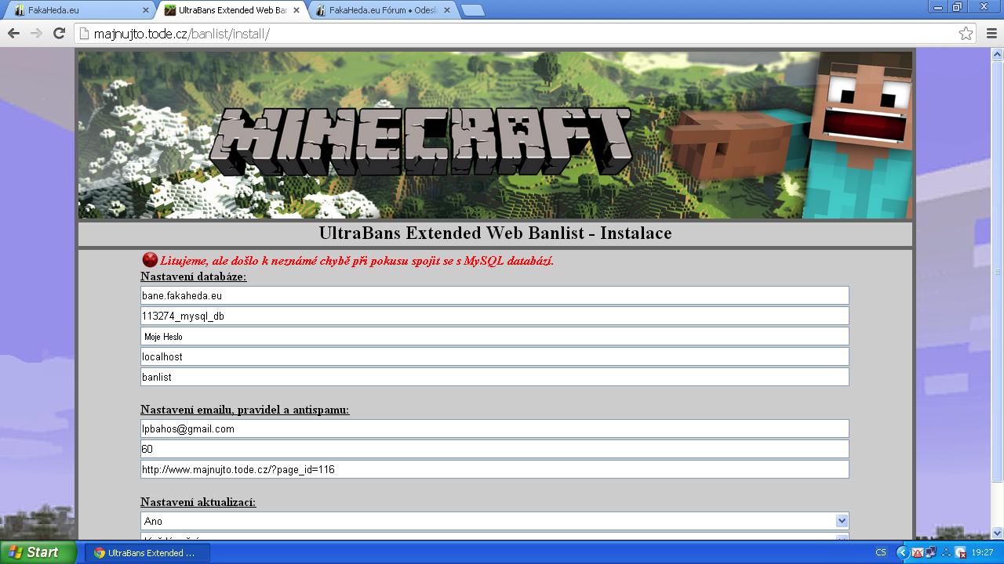Click the Nastavení databáze heading
Viewport: 1004px width, 564px height.
click(x=193, y=277)
